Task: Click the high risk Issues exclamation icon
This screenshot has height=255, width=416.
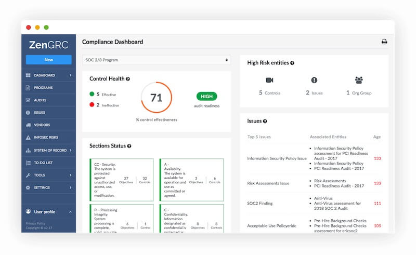Action: (x=314, y=80)
